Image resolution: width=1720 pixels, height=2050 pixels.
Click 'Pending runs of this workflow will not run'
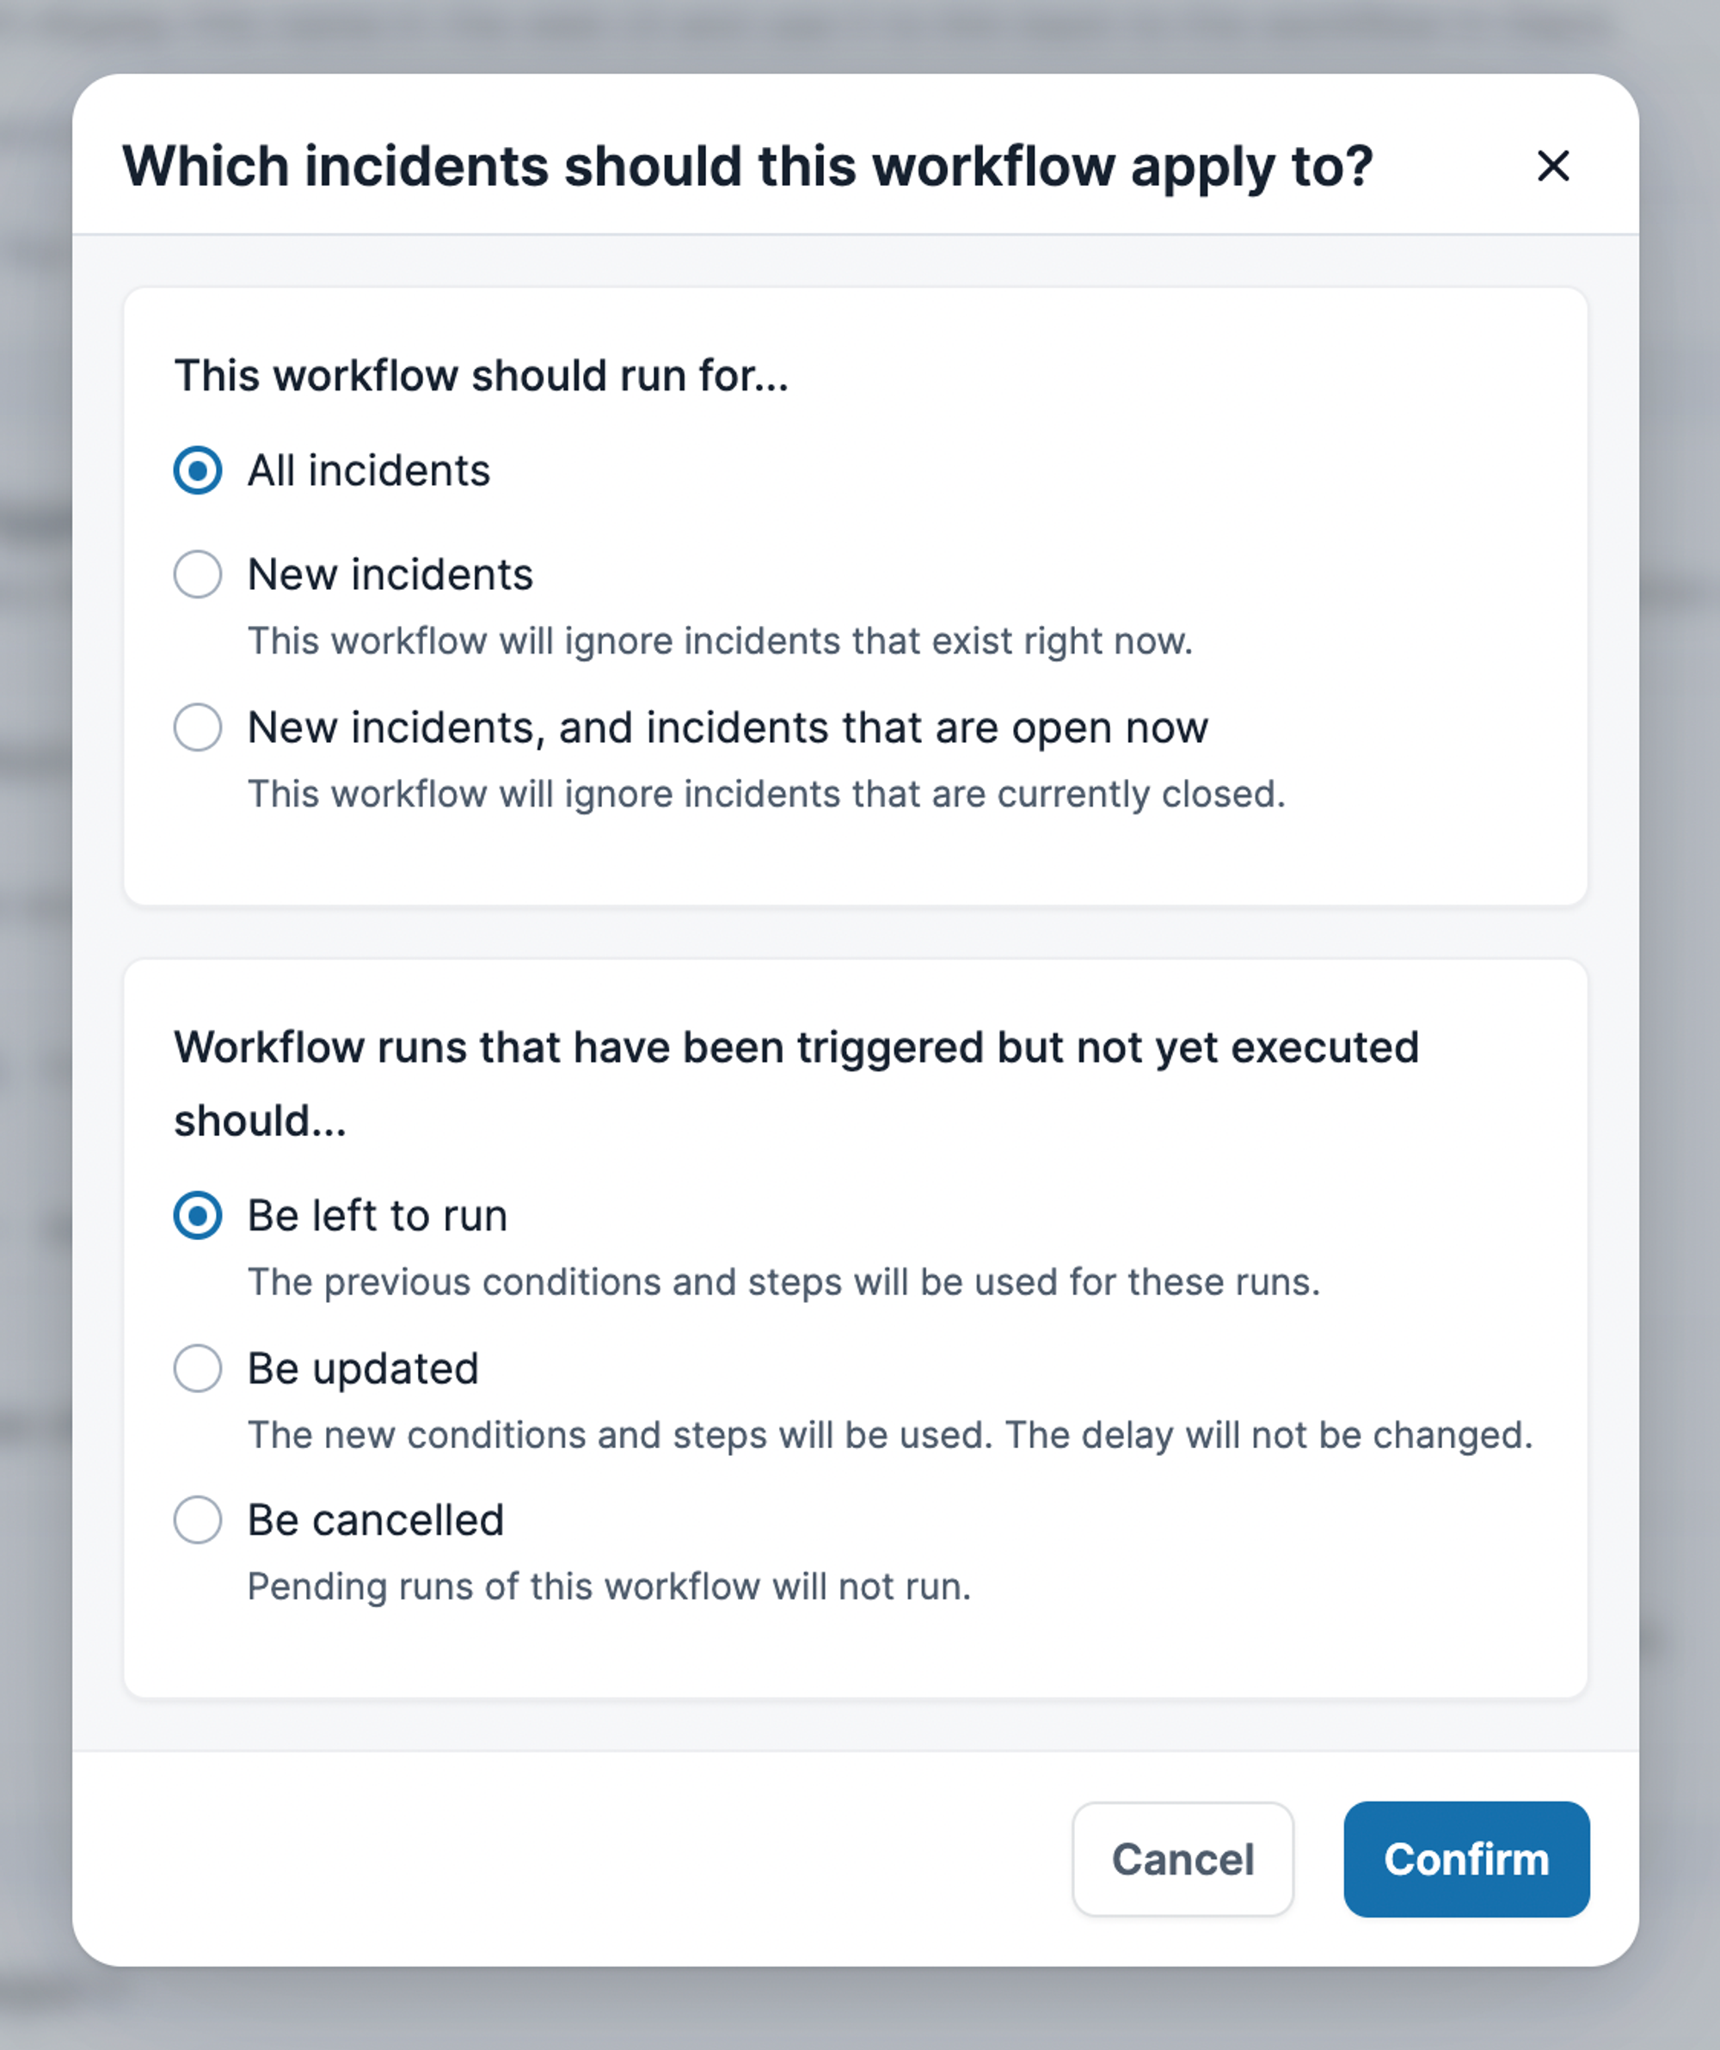(x=609, y=1587)
